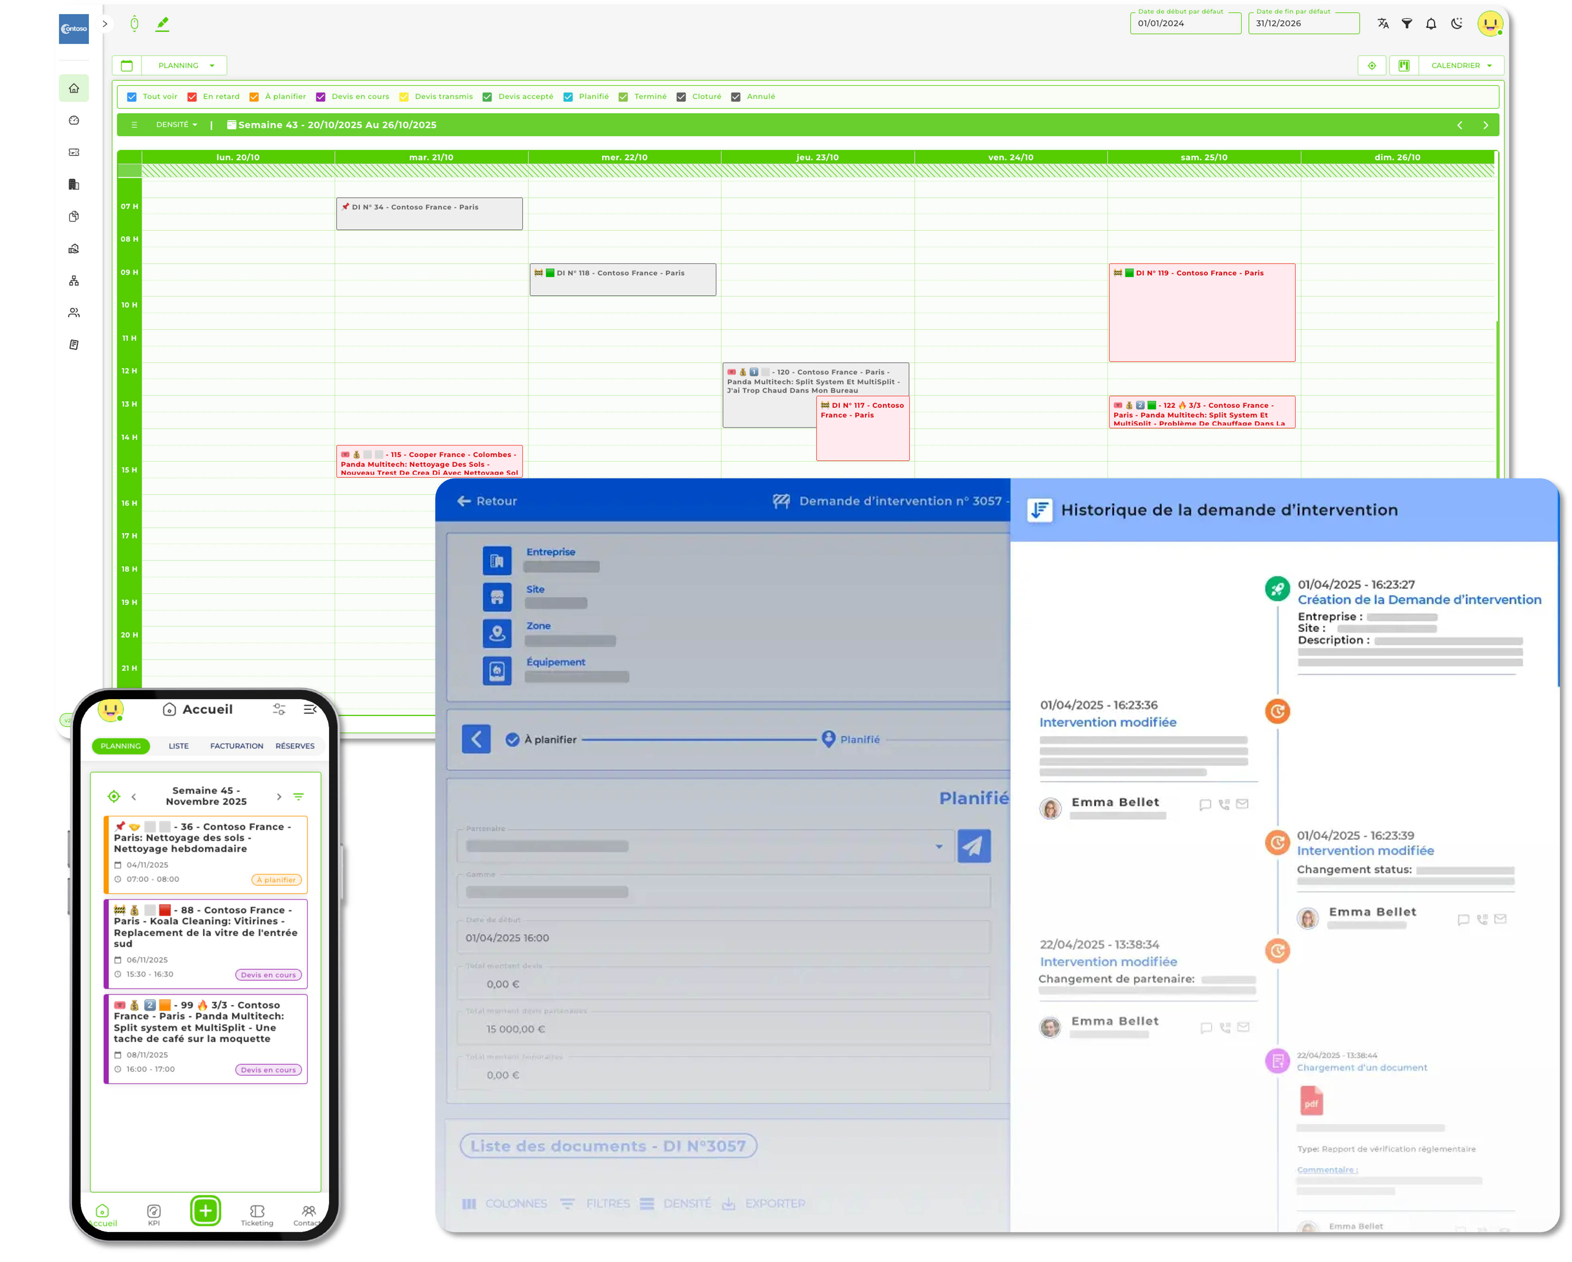Toggle the Annulé filter checkbox
This screenshot has width=1572, height=1262.
pyautogui.click(x=736, y=97)
